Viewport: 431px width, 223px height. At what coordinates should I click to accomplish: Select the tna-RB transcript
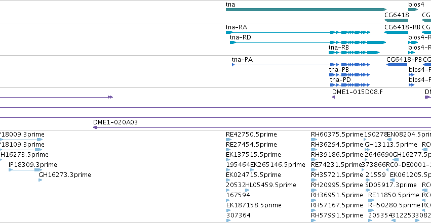(x=355, y=53)
